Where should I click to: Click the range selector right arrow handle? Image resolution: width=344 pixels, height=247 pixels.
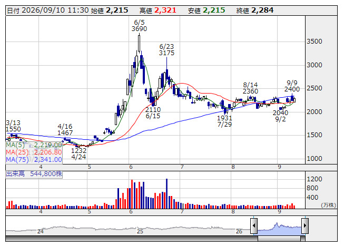tap(305, 225)
